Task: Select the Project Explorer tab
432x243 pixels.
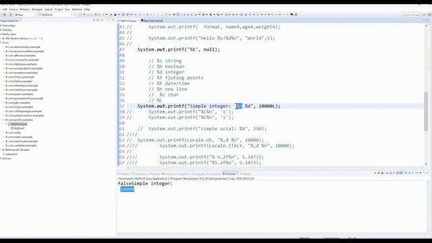Action: click(11, 21)
